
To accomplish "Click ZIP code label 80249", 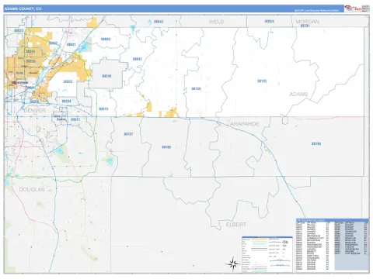I will pos(106,76).
